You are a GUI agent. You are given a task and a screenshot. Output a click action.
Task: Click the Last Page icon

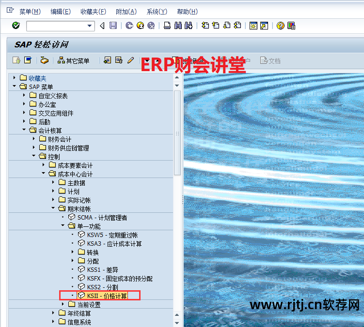coord(237,26)
